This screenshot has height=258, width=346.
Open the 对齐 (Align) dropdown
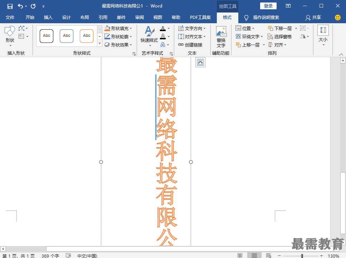tap(277, 45)
